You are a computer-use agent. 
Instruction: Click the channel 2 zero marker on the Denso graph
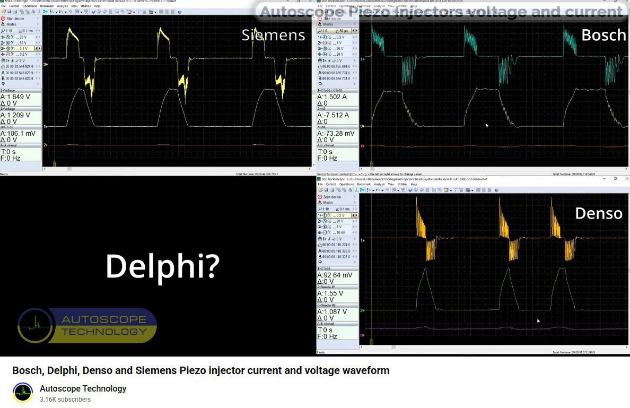[362, 310]
